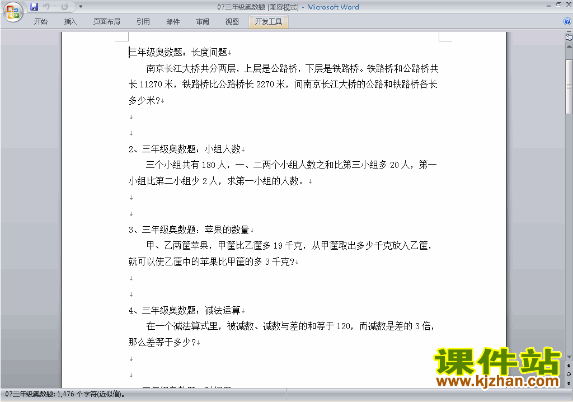Click the line starting 小组比第二小组少 2 人
This screenshot has height=402, width=573.
click(x=217, y=181)
